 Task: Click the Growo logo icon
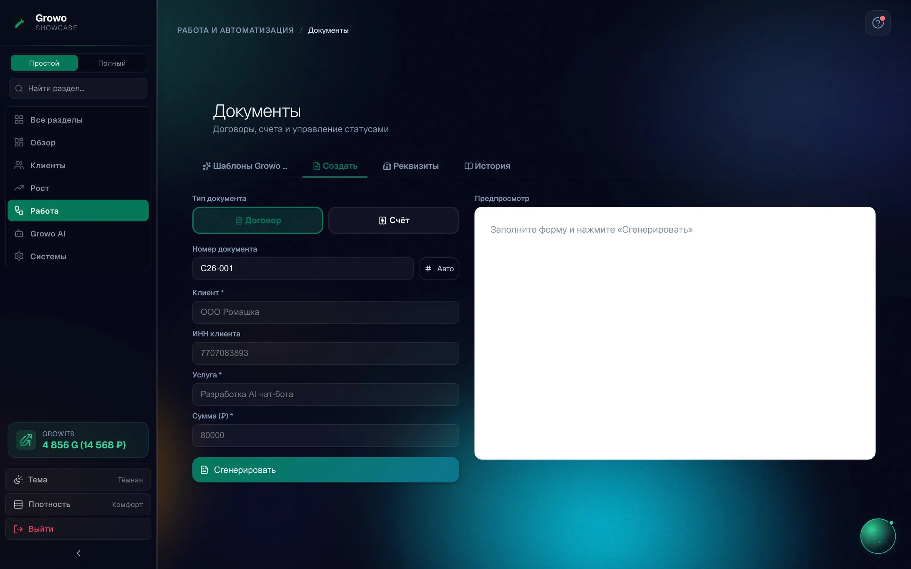click(x=19, y=23)
